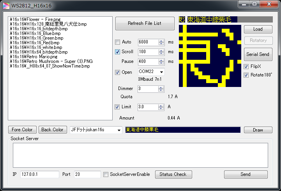Increase Dimmer value with up arrow
Image resolution: width=281 pixels, height=191 pixels.
pos(161,87)
